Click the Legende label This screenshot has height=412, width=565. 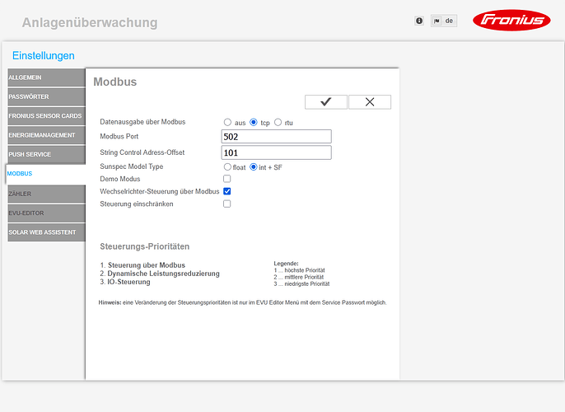pos(286,264)
